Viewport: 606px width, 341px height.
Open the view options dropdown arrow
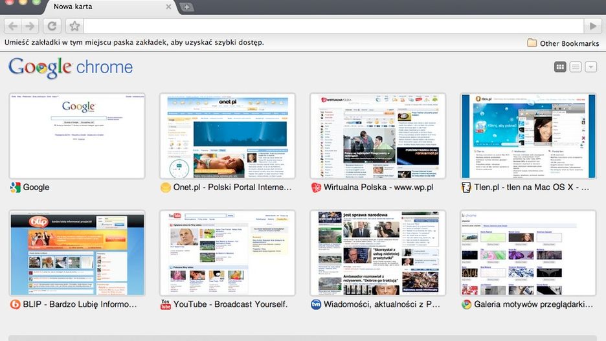coord(590,67)
